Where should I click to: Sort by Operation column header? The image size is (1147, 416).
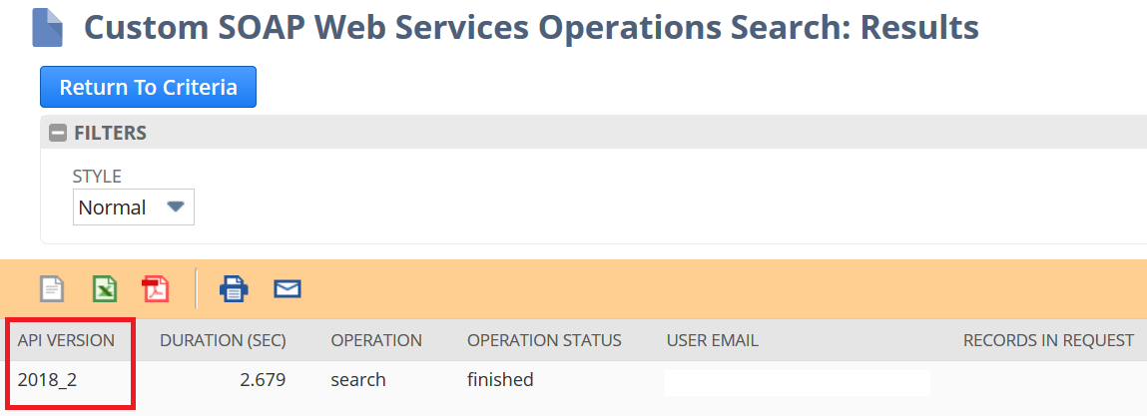(x=376, y=340)
